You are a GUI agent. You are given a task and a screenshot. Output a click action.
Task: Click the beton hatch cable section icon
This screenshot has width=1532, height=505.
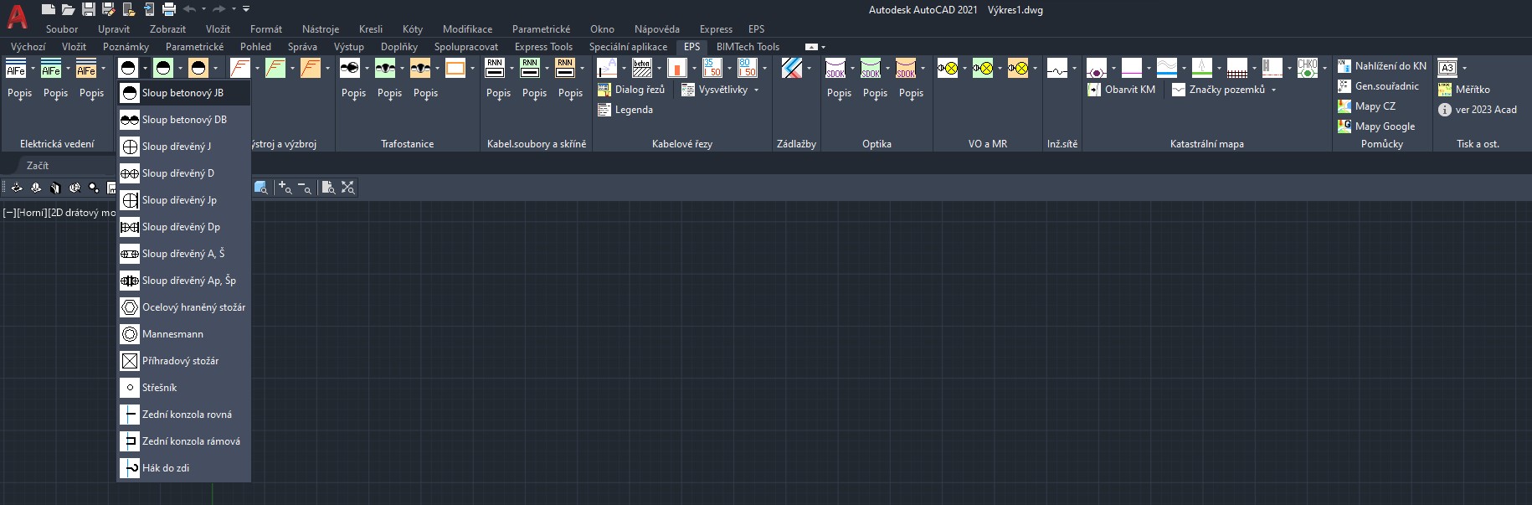pyautogui.click(x=642, y=68)
